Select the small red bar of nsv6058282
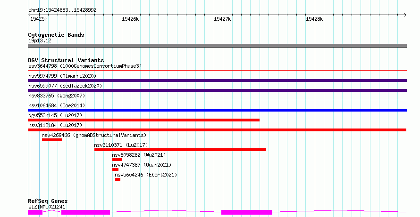 (x=117, y=160)
